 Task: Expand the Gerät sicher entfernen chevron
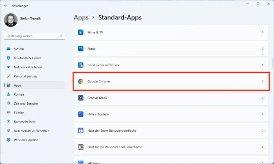click(x=262, y=65)
